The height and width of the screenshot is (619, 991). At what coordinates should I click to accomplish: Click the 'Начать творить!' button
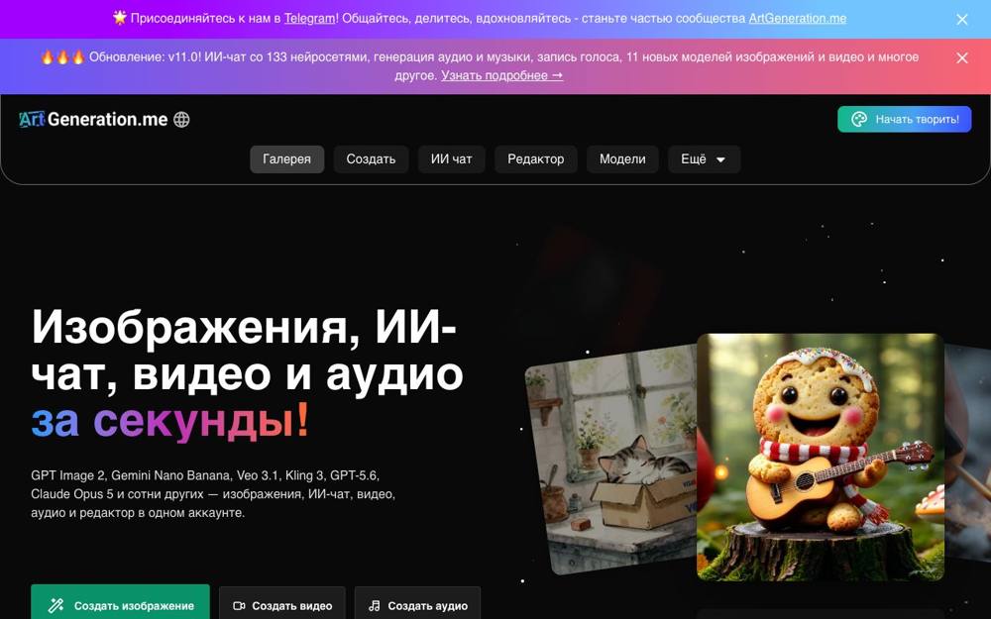click(904, 119)
